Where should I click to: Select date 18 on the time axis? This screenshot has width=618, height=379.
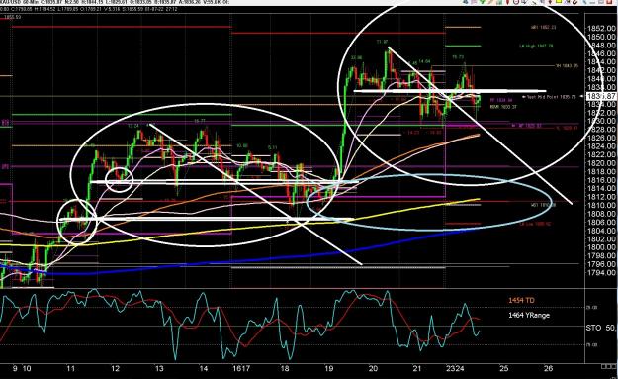pyautogui.click(x=285, y=369)
